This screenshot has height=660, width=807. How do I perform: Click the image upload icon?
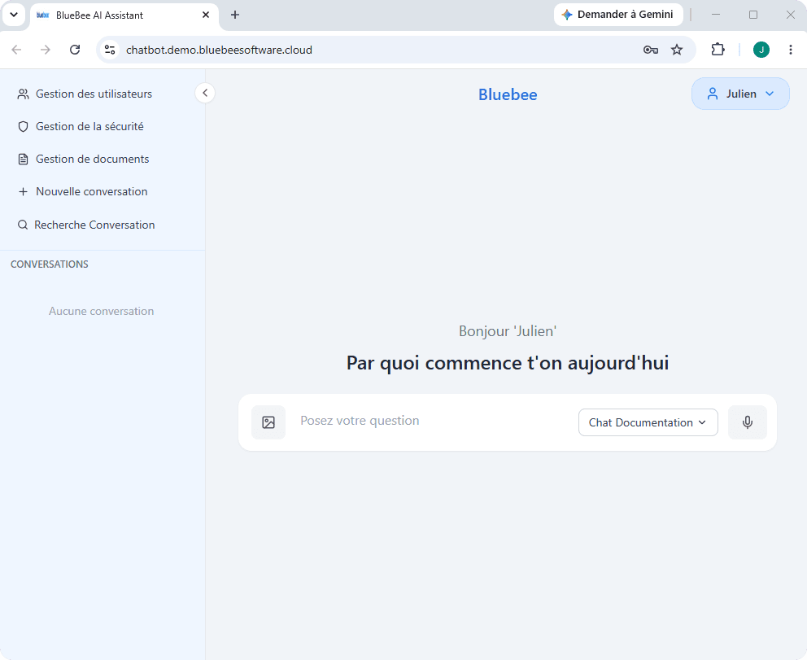tap(268, 422)
